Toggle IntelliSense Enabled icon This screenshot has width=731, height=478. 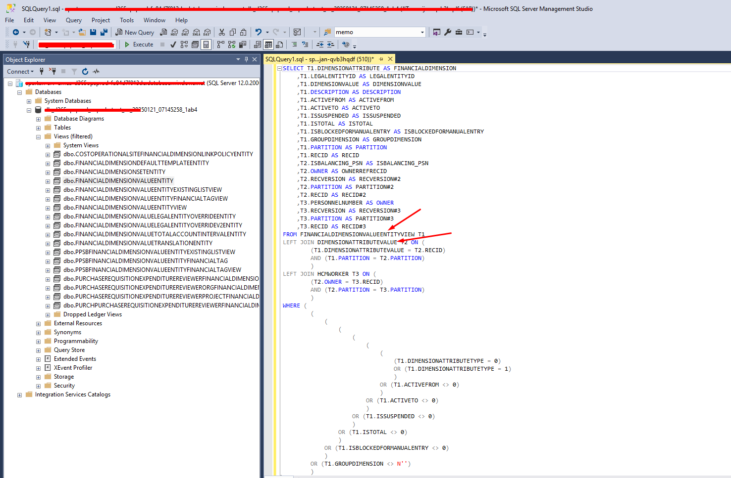206,44
